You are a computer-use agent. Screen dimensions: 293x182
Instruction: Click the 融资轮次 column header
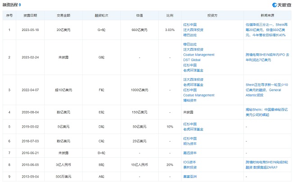(101, 15)
